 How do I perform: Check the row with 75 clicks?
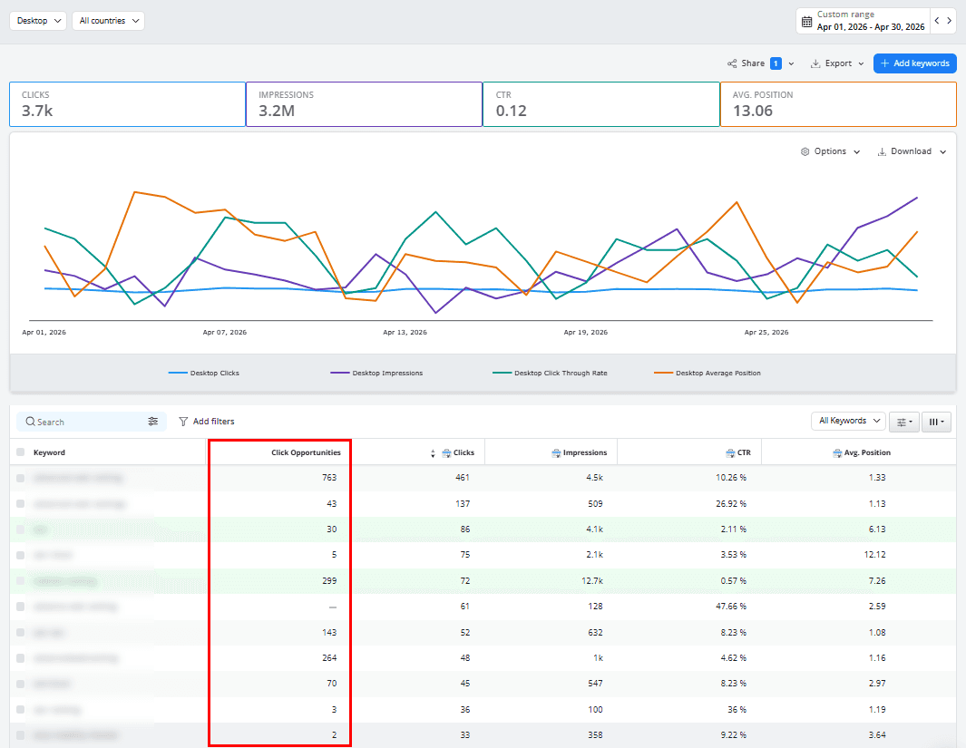click(20, 555)
